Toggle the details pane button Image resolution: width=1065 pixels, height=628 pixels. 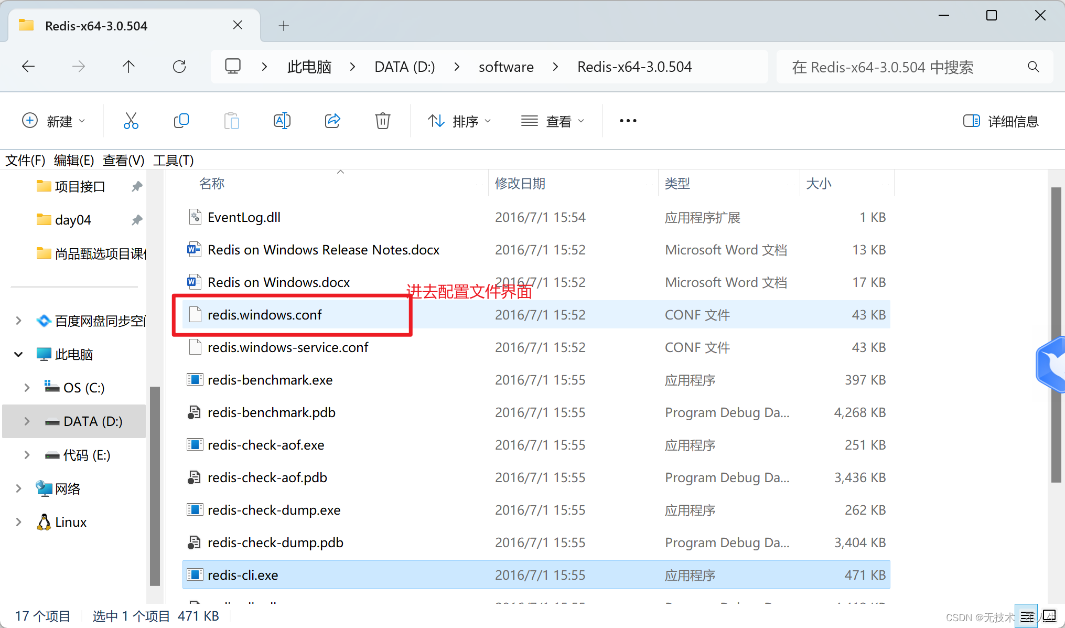click(x=1001, y=121)
